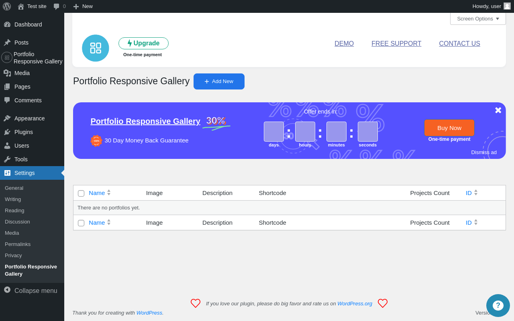Click the Users person icon
This screenshot has height=321, width=514.
[7, 146]
